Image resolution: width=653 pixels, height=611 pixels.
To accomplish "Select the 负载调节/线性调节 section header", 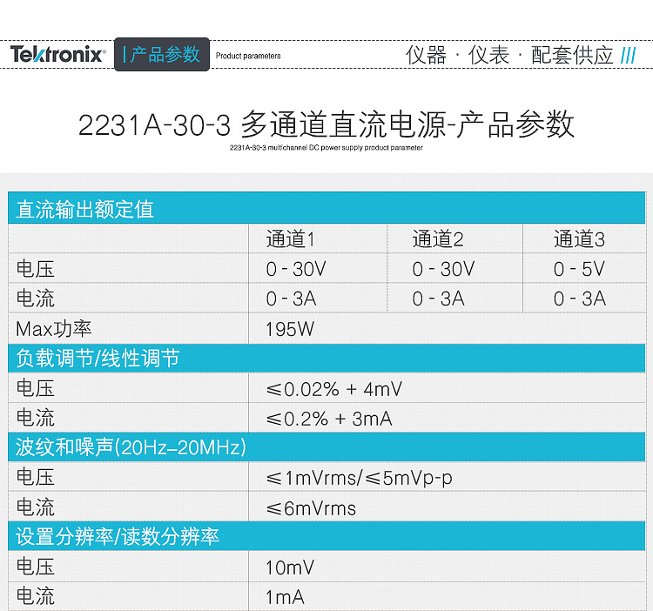I will (98, 359).
